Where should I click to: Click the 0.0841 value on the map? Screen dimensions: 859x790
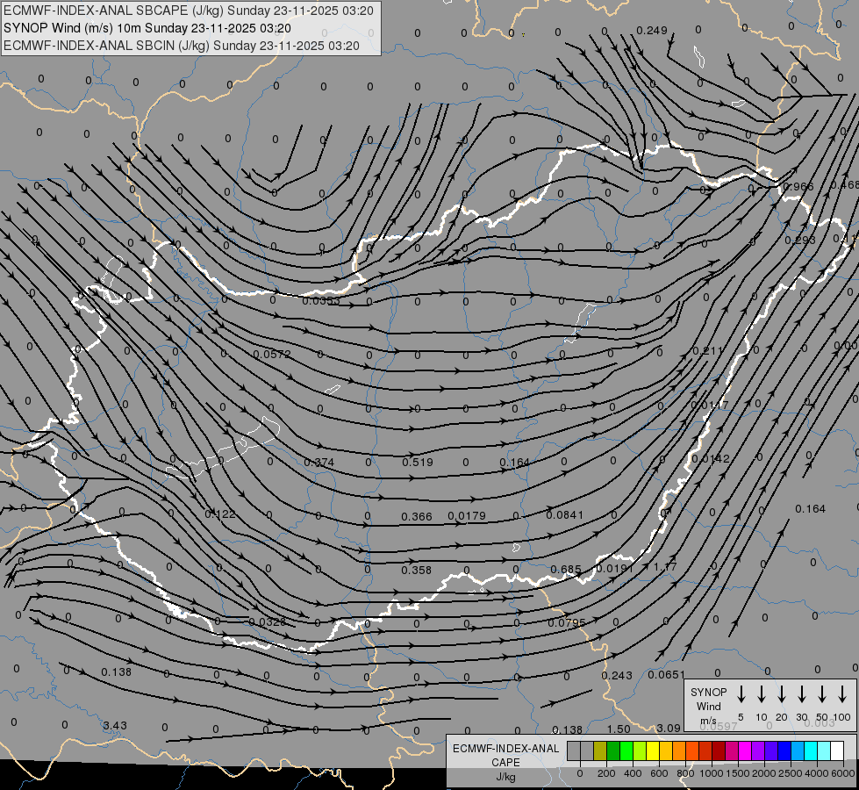pos(565,514)
